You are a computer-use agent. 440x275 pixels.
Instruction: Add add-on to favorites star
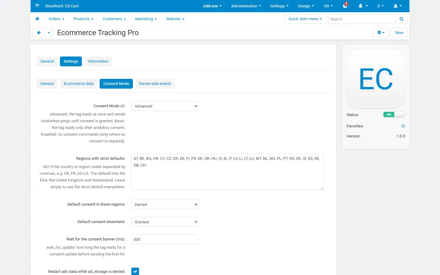(x=403, y=126)
